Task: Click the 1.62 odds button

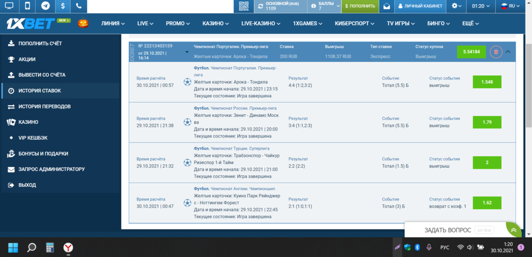Action: [x=487, y=203]
